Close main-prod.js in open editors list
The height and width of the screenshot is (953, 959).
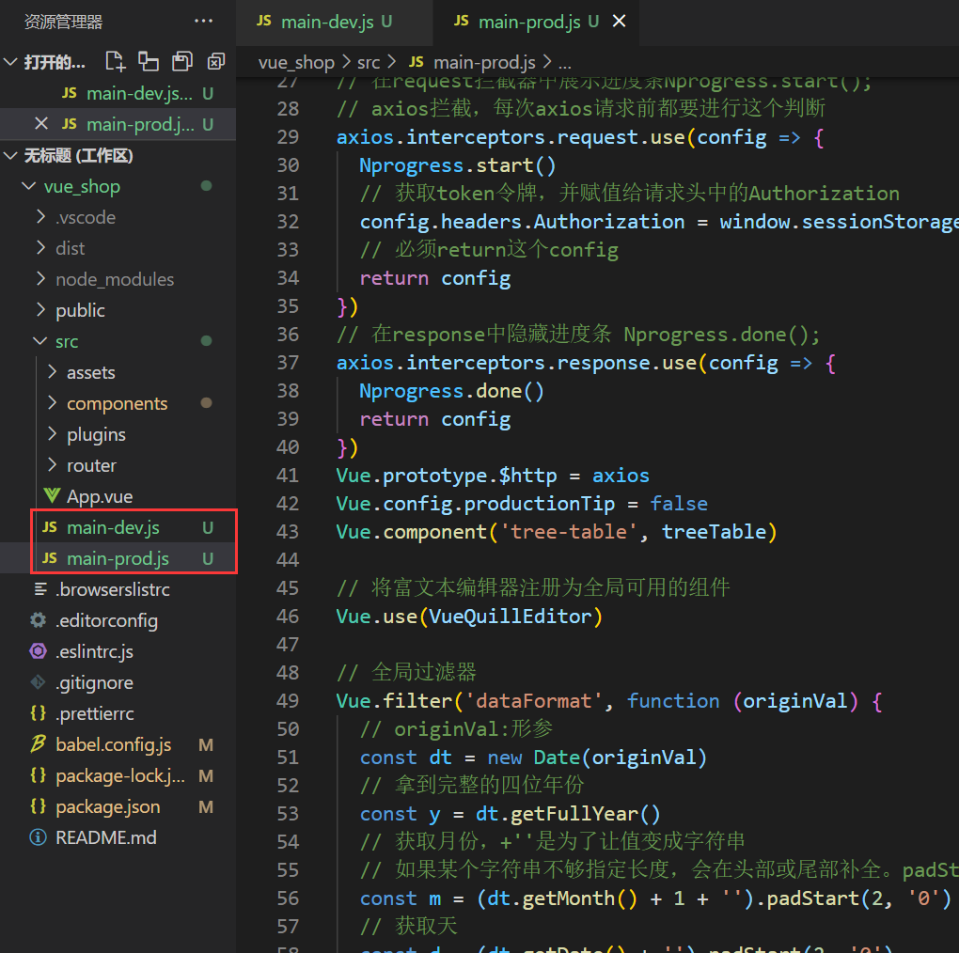pos(40,124)
